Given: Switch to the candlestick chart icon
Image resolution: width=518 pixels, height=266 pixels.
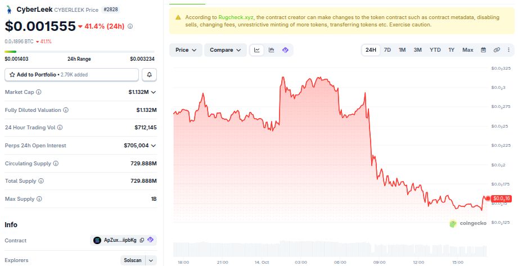Looking at the screenshot, I should [x=271, y=50].
